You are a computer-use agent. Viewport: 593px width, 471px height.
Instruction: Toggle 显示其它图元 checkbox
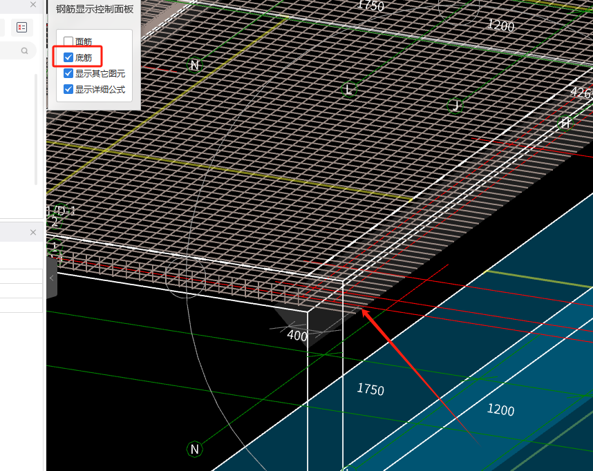(68, 73)
